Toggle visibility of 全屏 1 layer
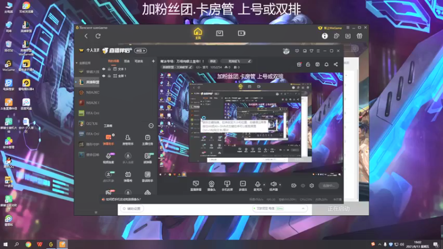The image size is (443, 249). 104,76
